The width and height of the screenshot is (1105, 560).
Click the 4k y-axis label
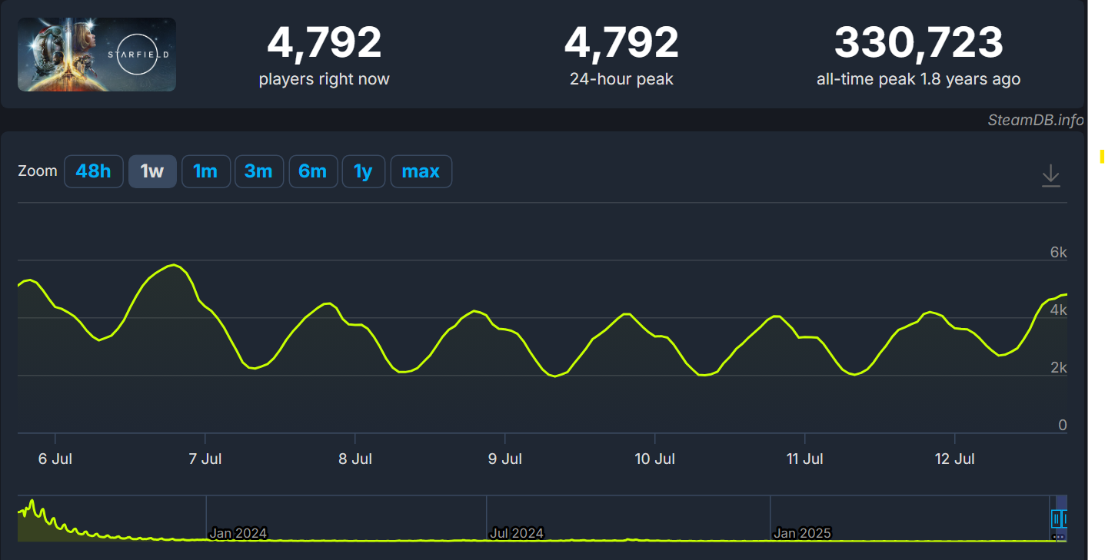pos(1058,310)
